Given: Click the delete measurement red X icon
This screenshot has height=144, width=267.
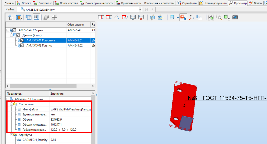Looking at the screenshot, I should coord(141,17).
